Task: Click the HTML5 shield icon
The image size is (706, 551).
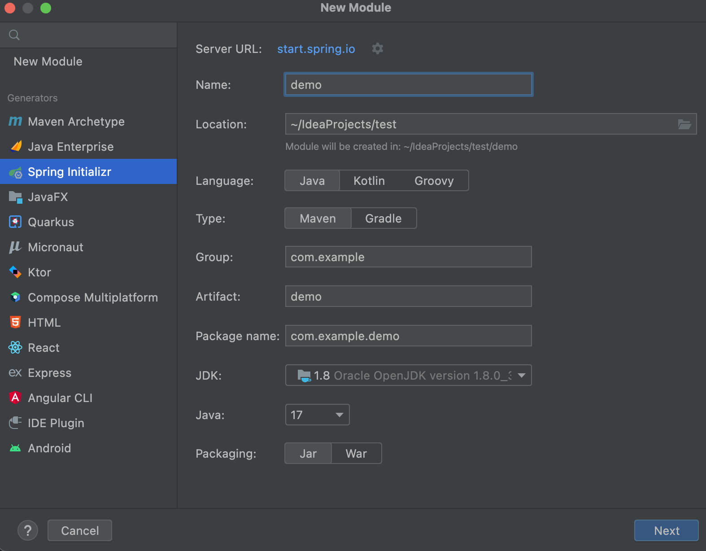Action: point(15,323)
